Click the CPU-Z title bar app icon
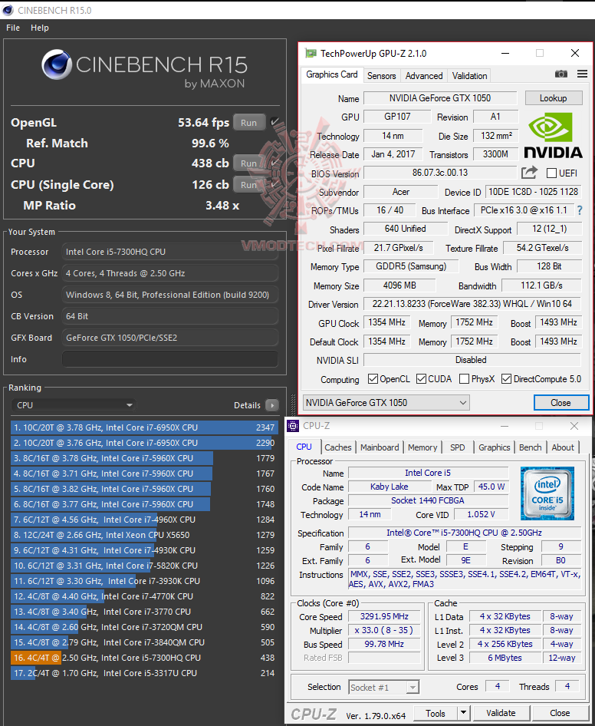 (x=293, y=425)
